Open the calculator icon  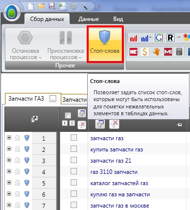coord(179,52)
